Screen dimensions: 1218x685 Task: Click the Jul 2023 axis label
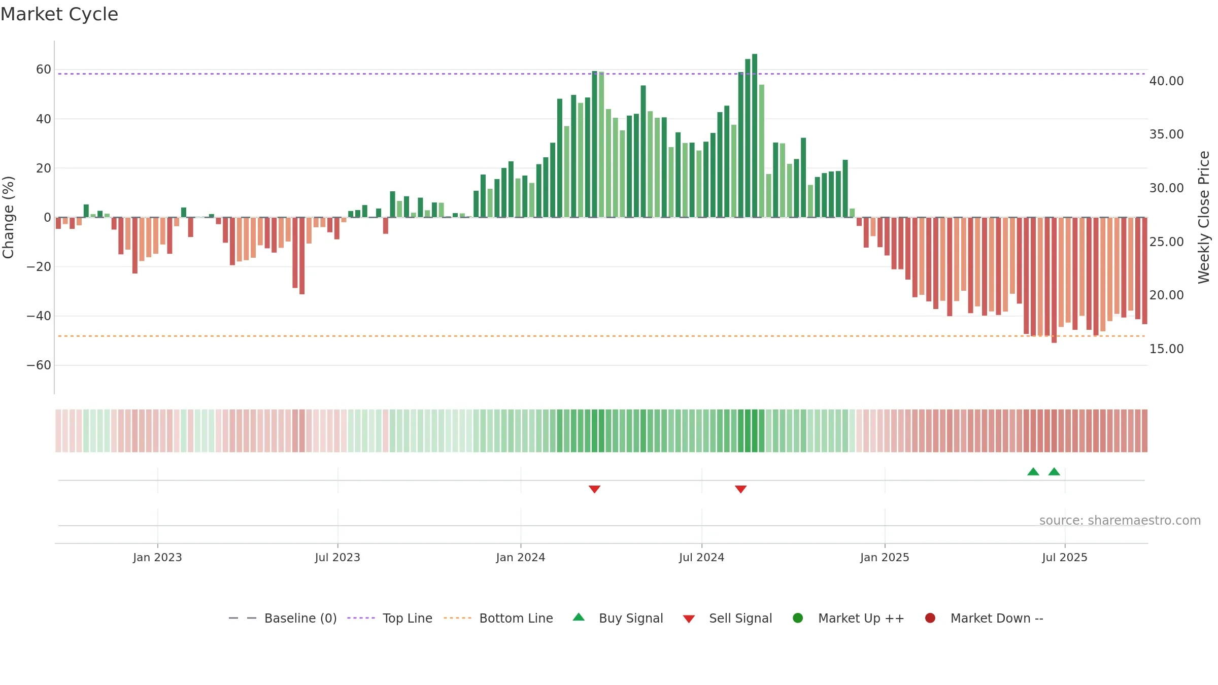click(337, 557)
